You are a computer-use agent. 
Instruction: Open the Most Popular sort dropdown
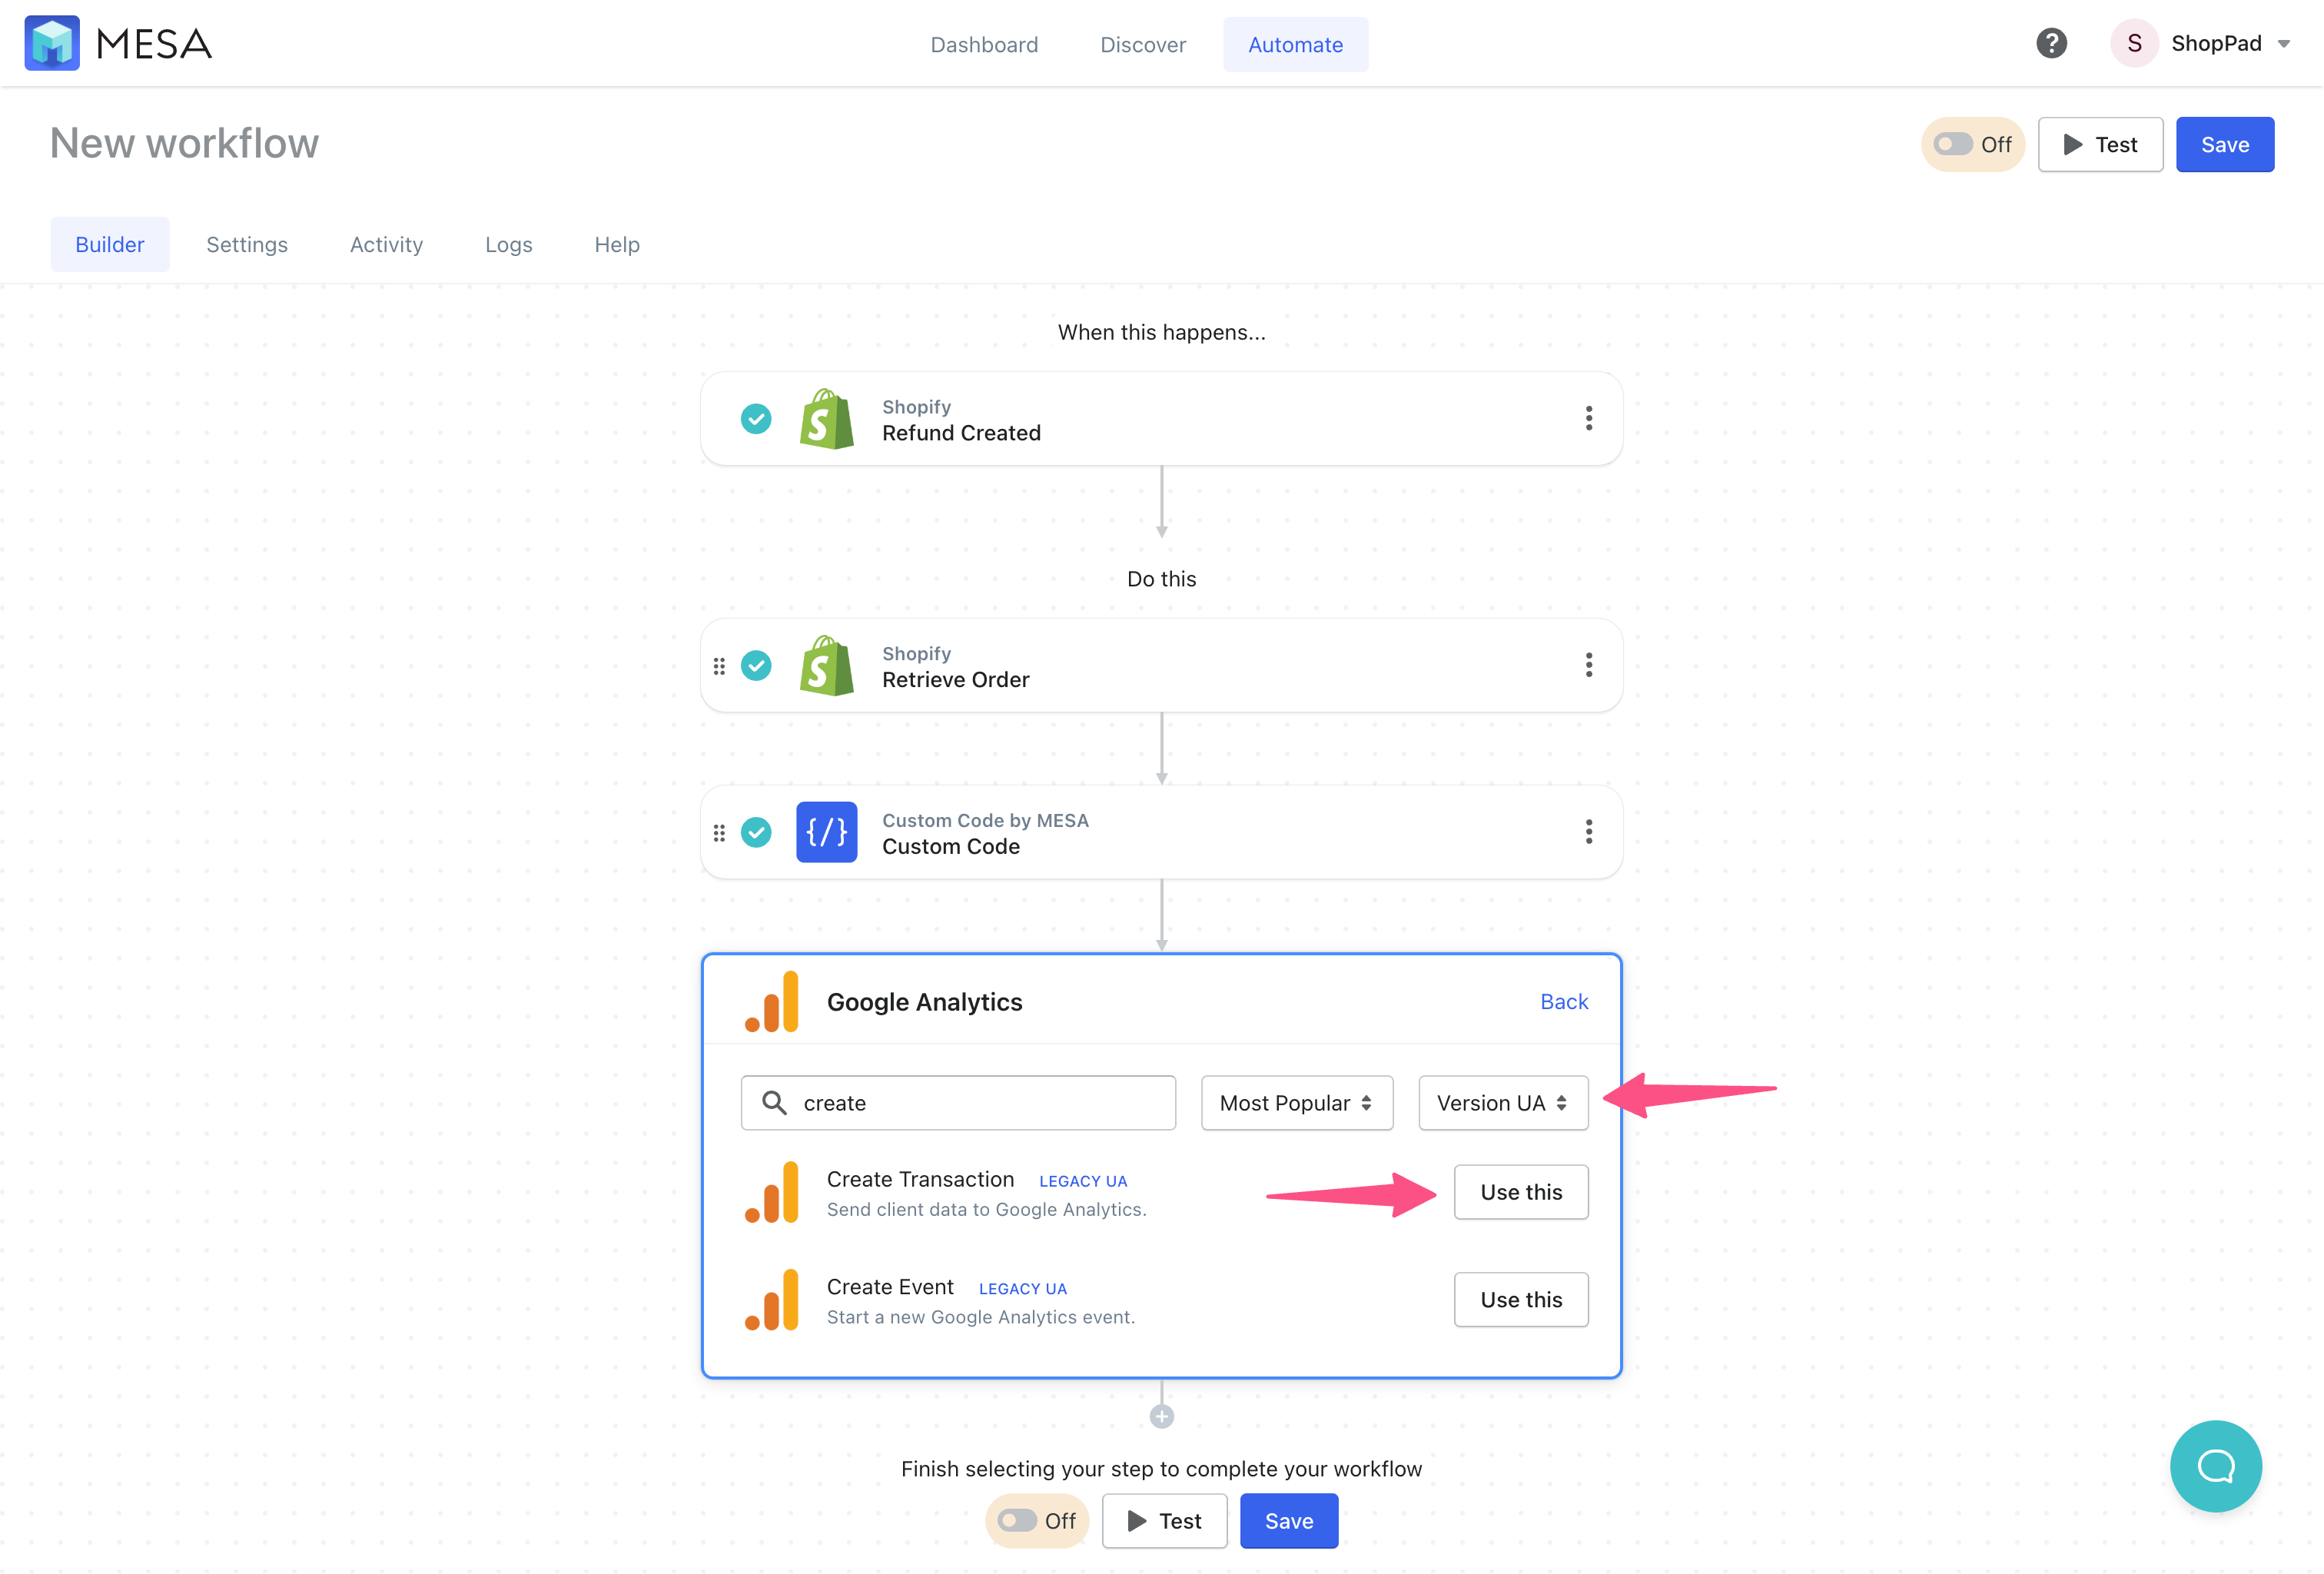1296,1103
